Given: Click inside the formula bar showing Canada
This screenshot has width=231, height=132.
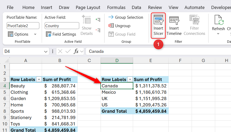Looking at the screenshot, I should tap(158, 51).
